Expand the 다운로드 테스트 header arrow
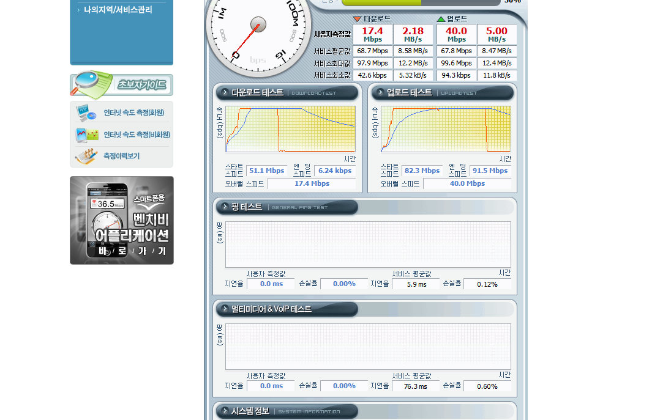671x420 pixels. click(225, 92)
